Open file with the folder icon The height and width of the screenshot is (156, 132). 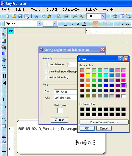click(14, 16)
